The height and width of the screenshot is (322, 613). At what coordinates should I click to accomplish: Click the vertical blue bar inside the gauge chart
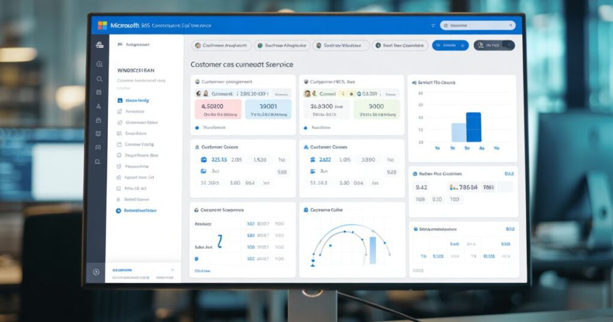[372, 250]
